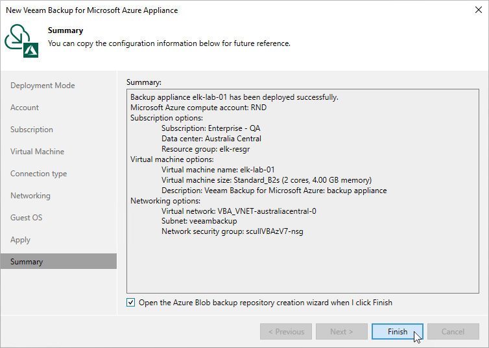Select the Connection type step
This screenshot has width=489, height=348.
tap(38, 174)
